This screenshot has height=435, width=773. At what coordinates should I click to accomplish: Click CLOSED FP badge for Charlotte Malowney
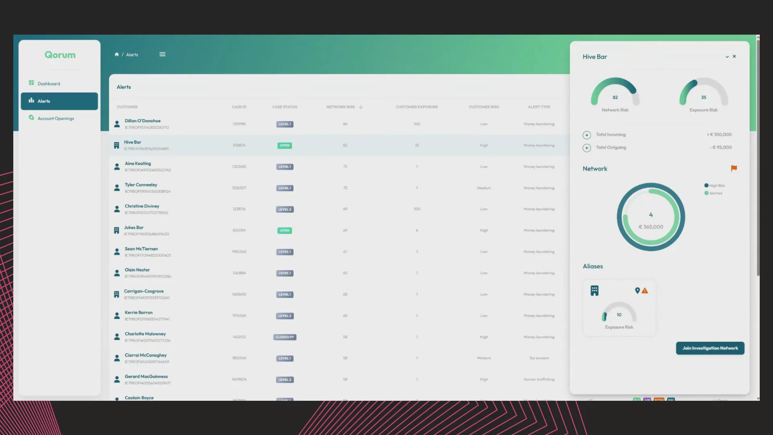[285, 337]
